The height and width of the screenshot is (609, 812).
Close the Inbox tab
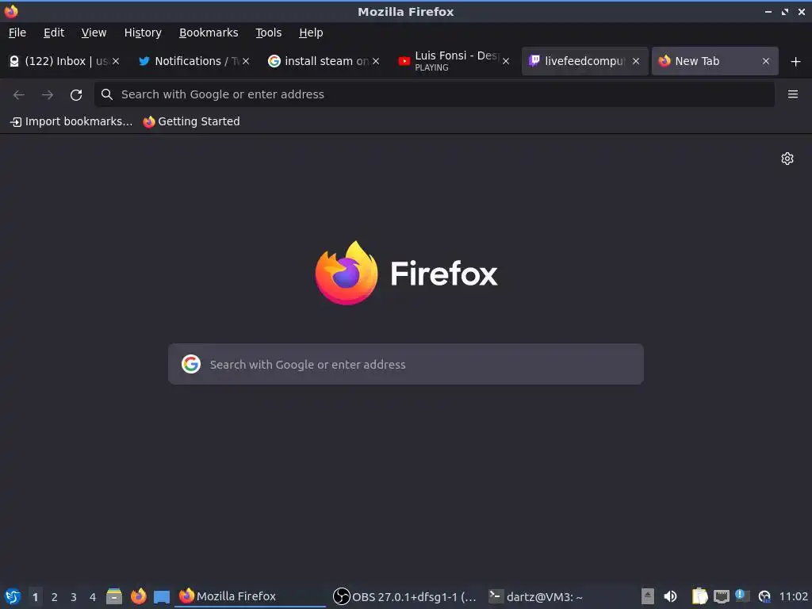(x=116, y=61)
